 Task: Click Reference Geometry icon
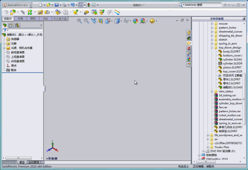pos(76,12)
